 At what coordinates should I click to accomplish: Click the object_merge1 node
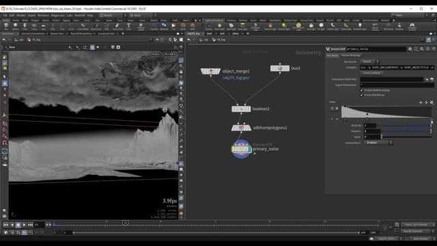pos(211,71)
